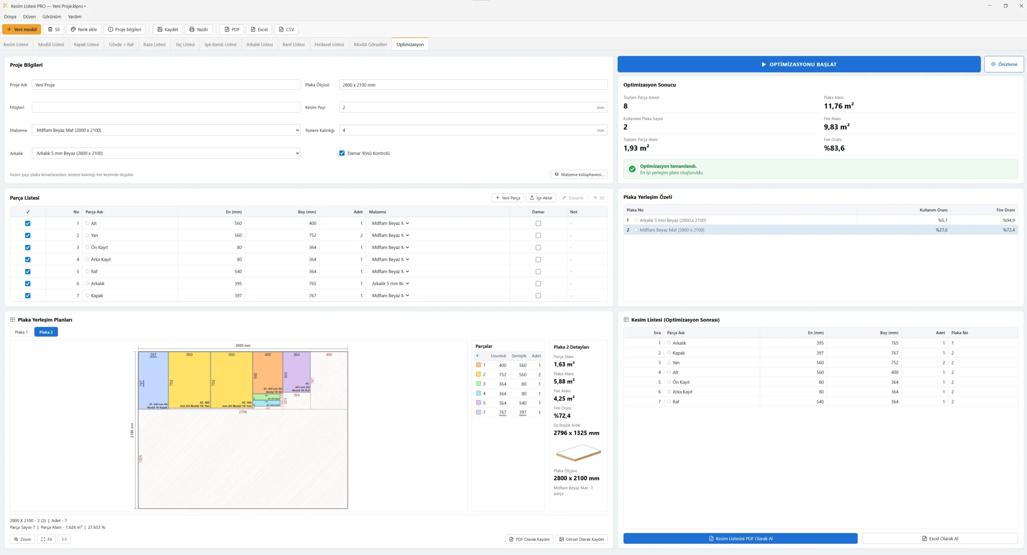Open the Görünüm menu

point(52,16)
